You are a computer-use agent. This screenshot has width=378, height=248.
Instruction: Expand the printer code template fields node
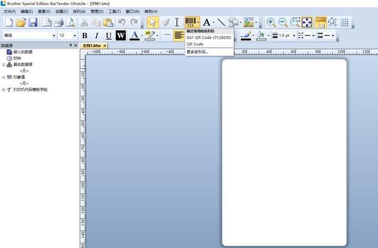[x=3, y=90]
